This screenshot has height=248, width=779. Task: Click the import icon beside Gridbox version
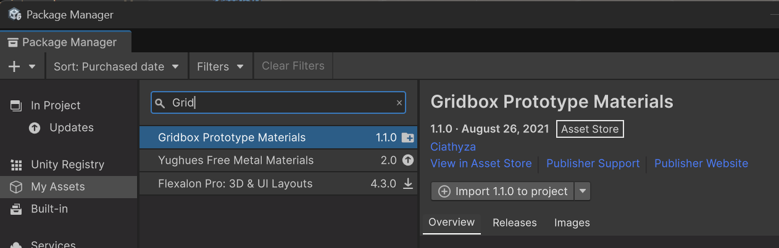point(407,138)
